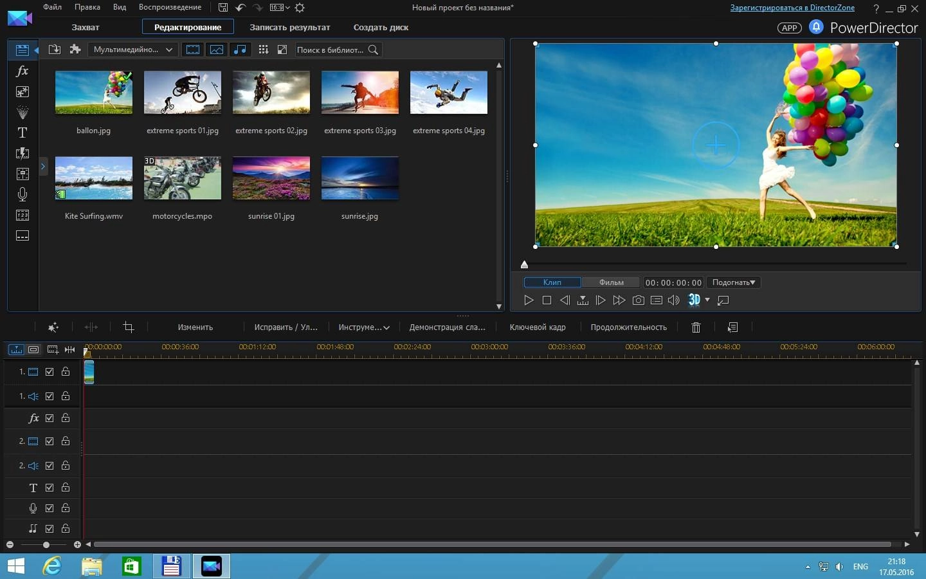Click the plug-ins puzzle icon
This screenshot has height=579, width=926.
pyautogui.click(x=75, y=50)
